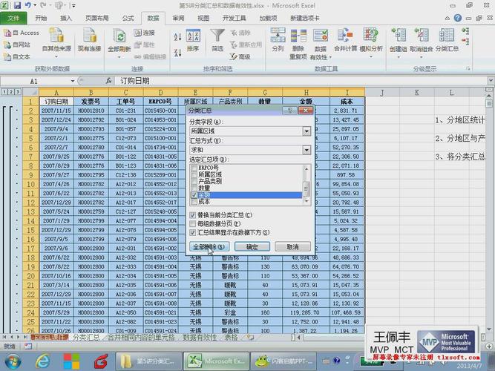Click 确定 (OK) in subtotal dialog

[x=252, y=247]
